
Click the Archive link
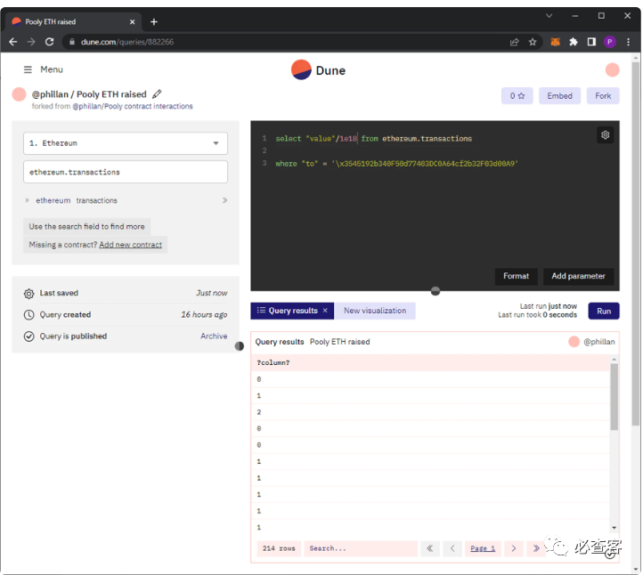(214, 336)
